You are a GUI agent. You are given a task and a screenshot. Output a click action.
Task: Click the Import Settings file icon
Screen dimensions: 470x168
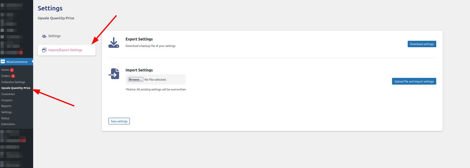(114, 74)
